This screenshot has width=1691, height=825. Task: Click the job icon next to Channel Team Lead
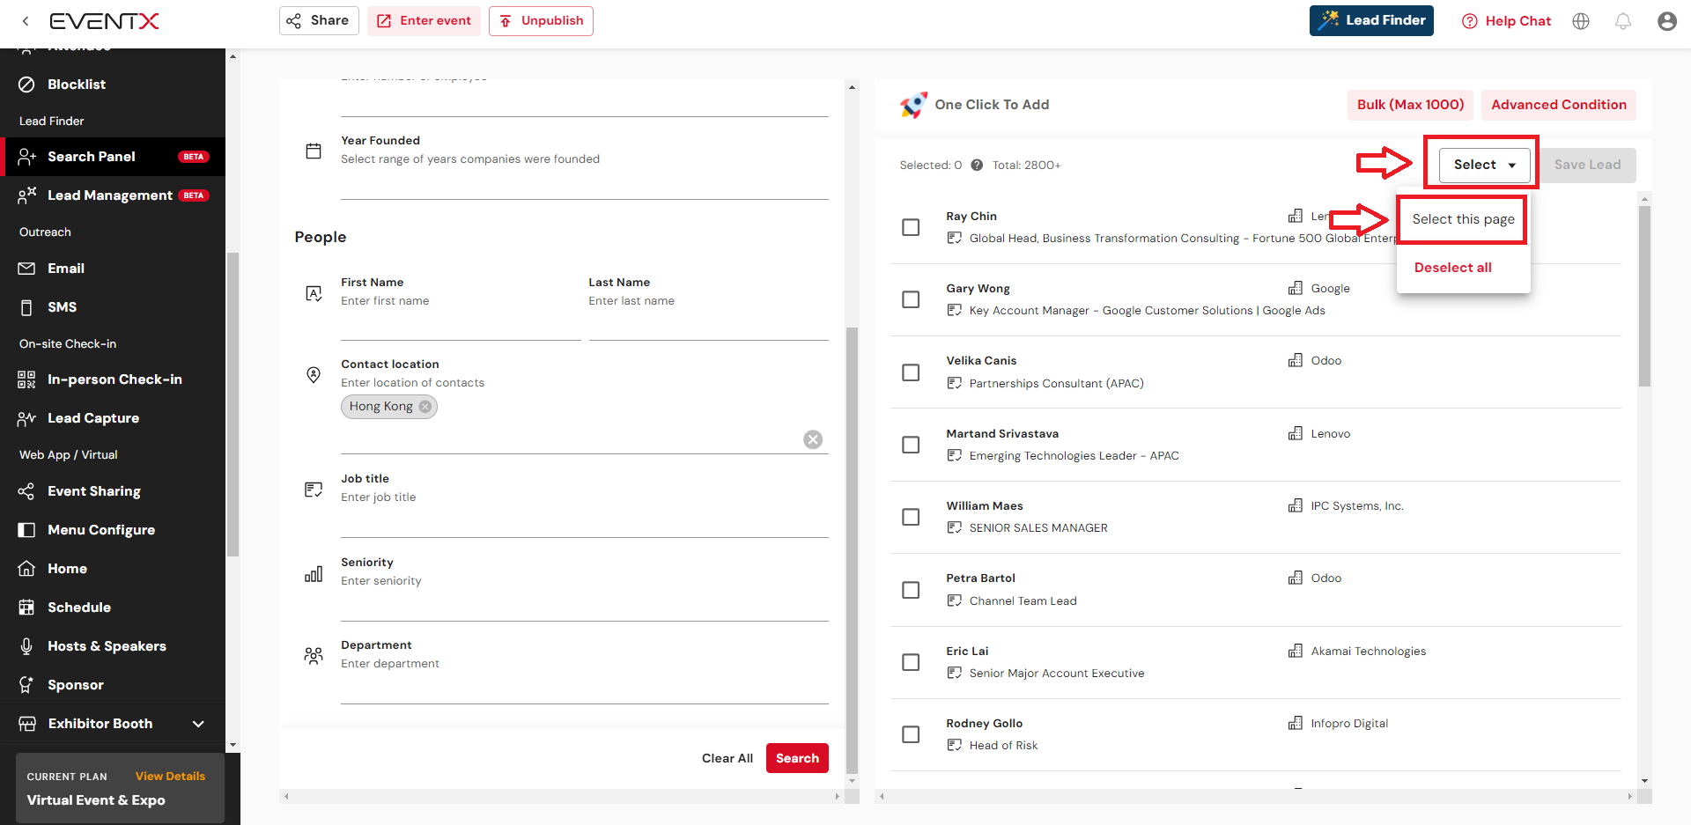pyautogui.click(x=954, y=600)
